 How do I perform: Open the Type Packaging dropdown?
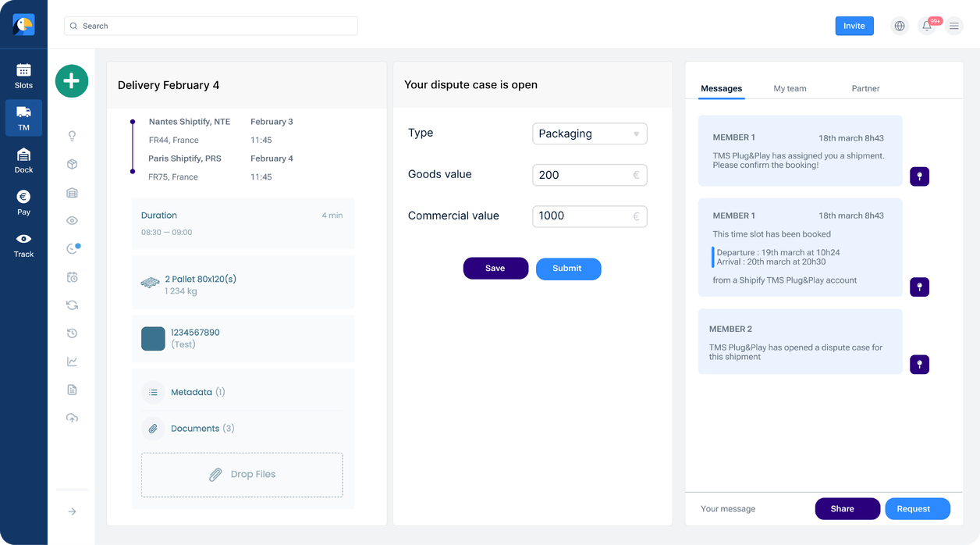tap(590, 134)
